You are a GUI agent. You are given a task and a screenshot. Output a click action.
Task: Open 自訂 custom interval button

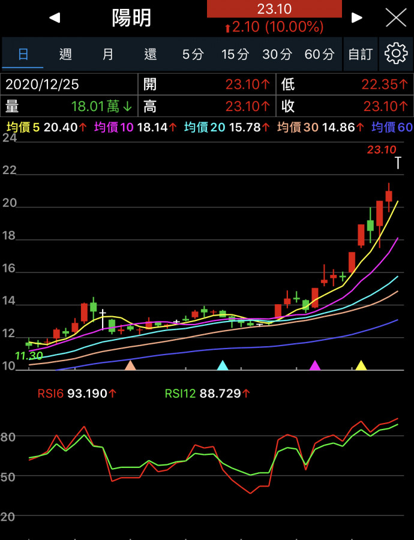pos(360,55)
